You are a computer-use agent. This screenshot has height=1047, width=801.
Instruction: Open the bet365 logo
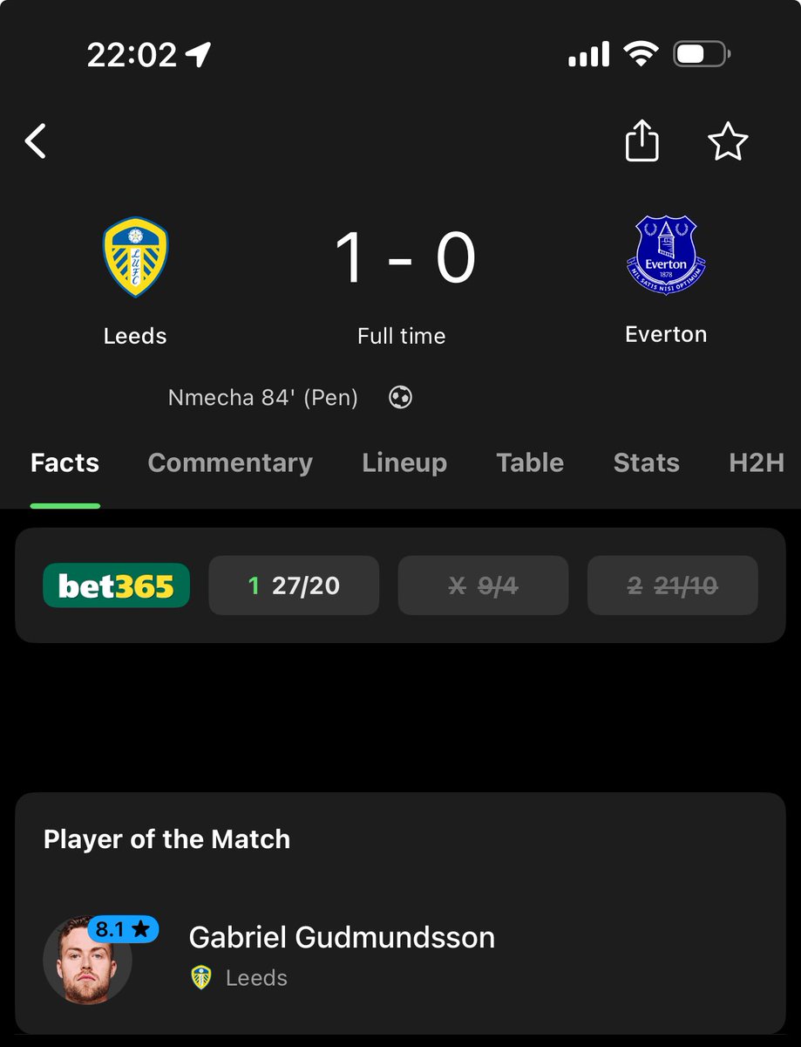(x=116, y=585)
